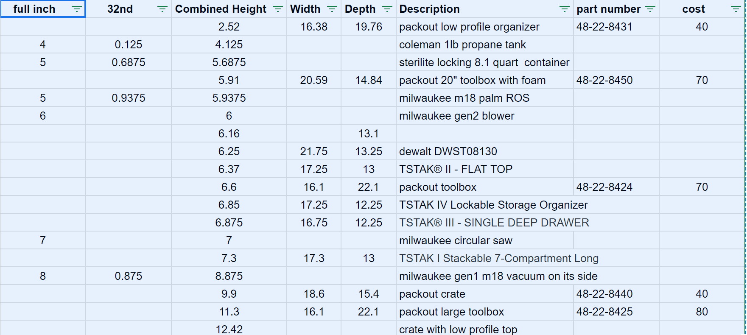Screen dimensions: 747x335
Task: Select combined height 6.25
Action: (x=229, y=151)
